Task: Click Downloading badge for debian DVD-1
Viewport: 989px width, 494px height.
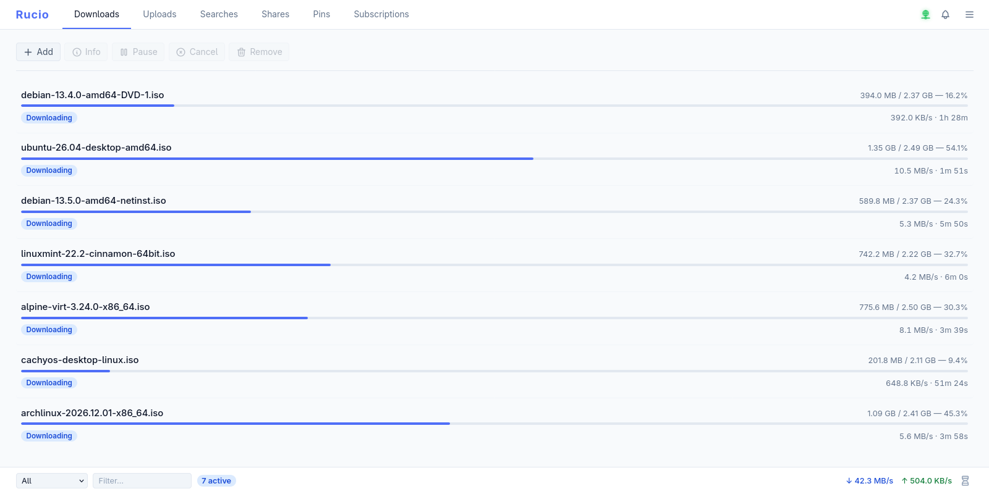Action: click(x=49, y=118)
